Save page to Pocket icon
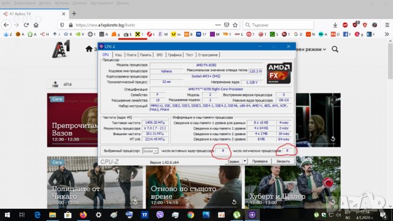This screenshot has width=393, height=221. click(227, 25)
